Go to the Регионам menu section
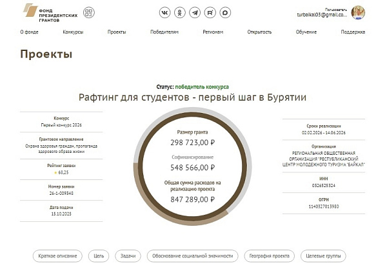This screenshot has width=387, height=269. click(x=213, y=32)
